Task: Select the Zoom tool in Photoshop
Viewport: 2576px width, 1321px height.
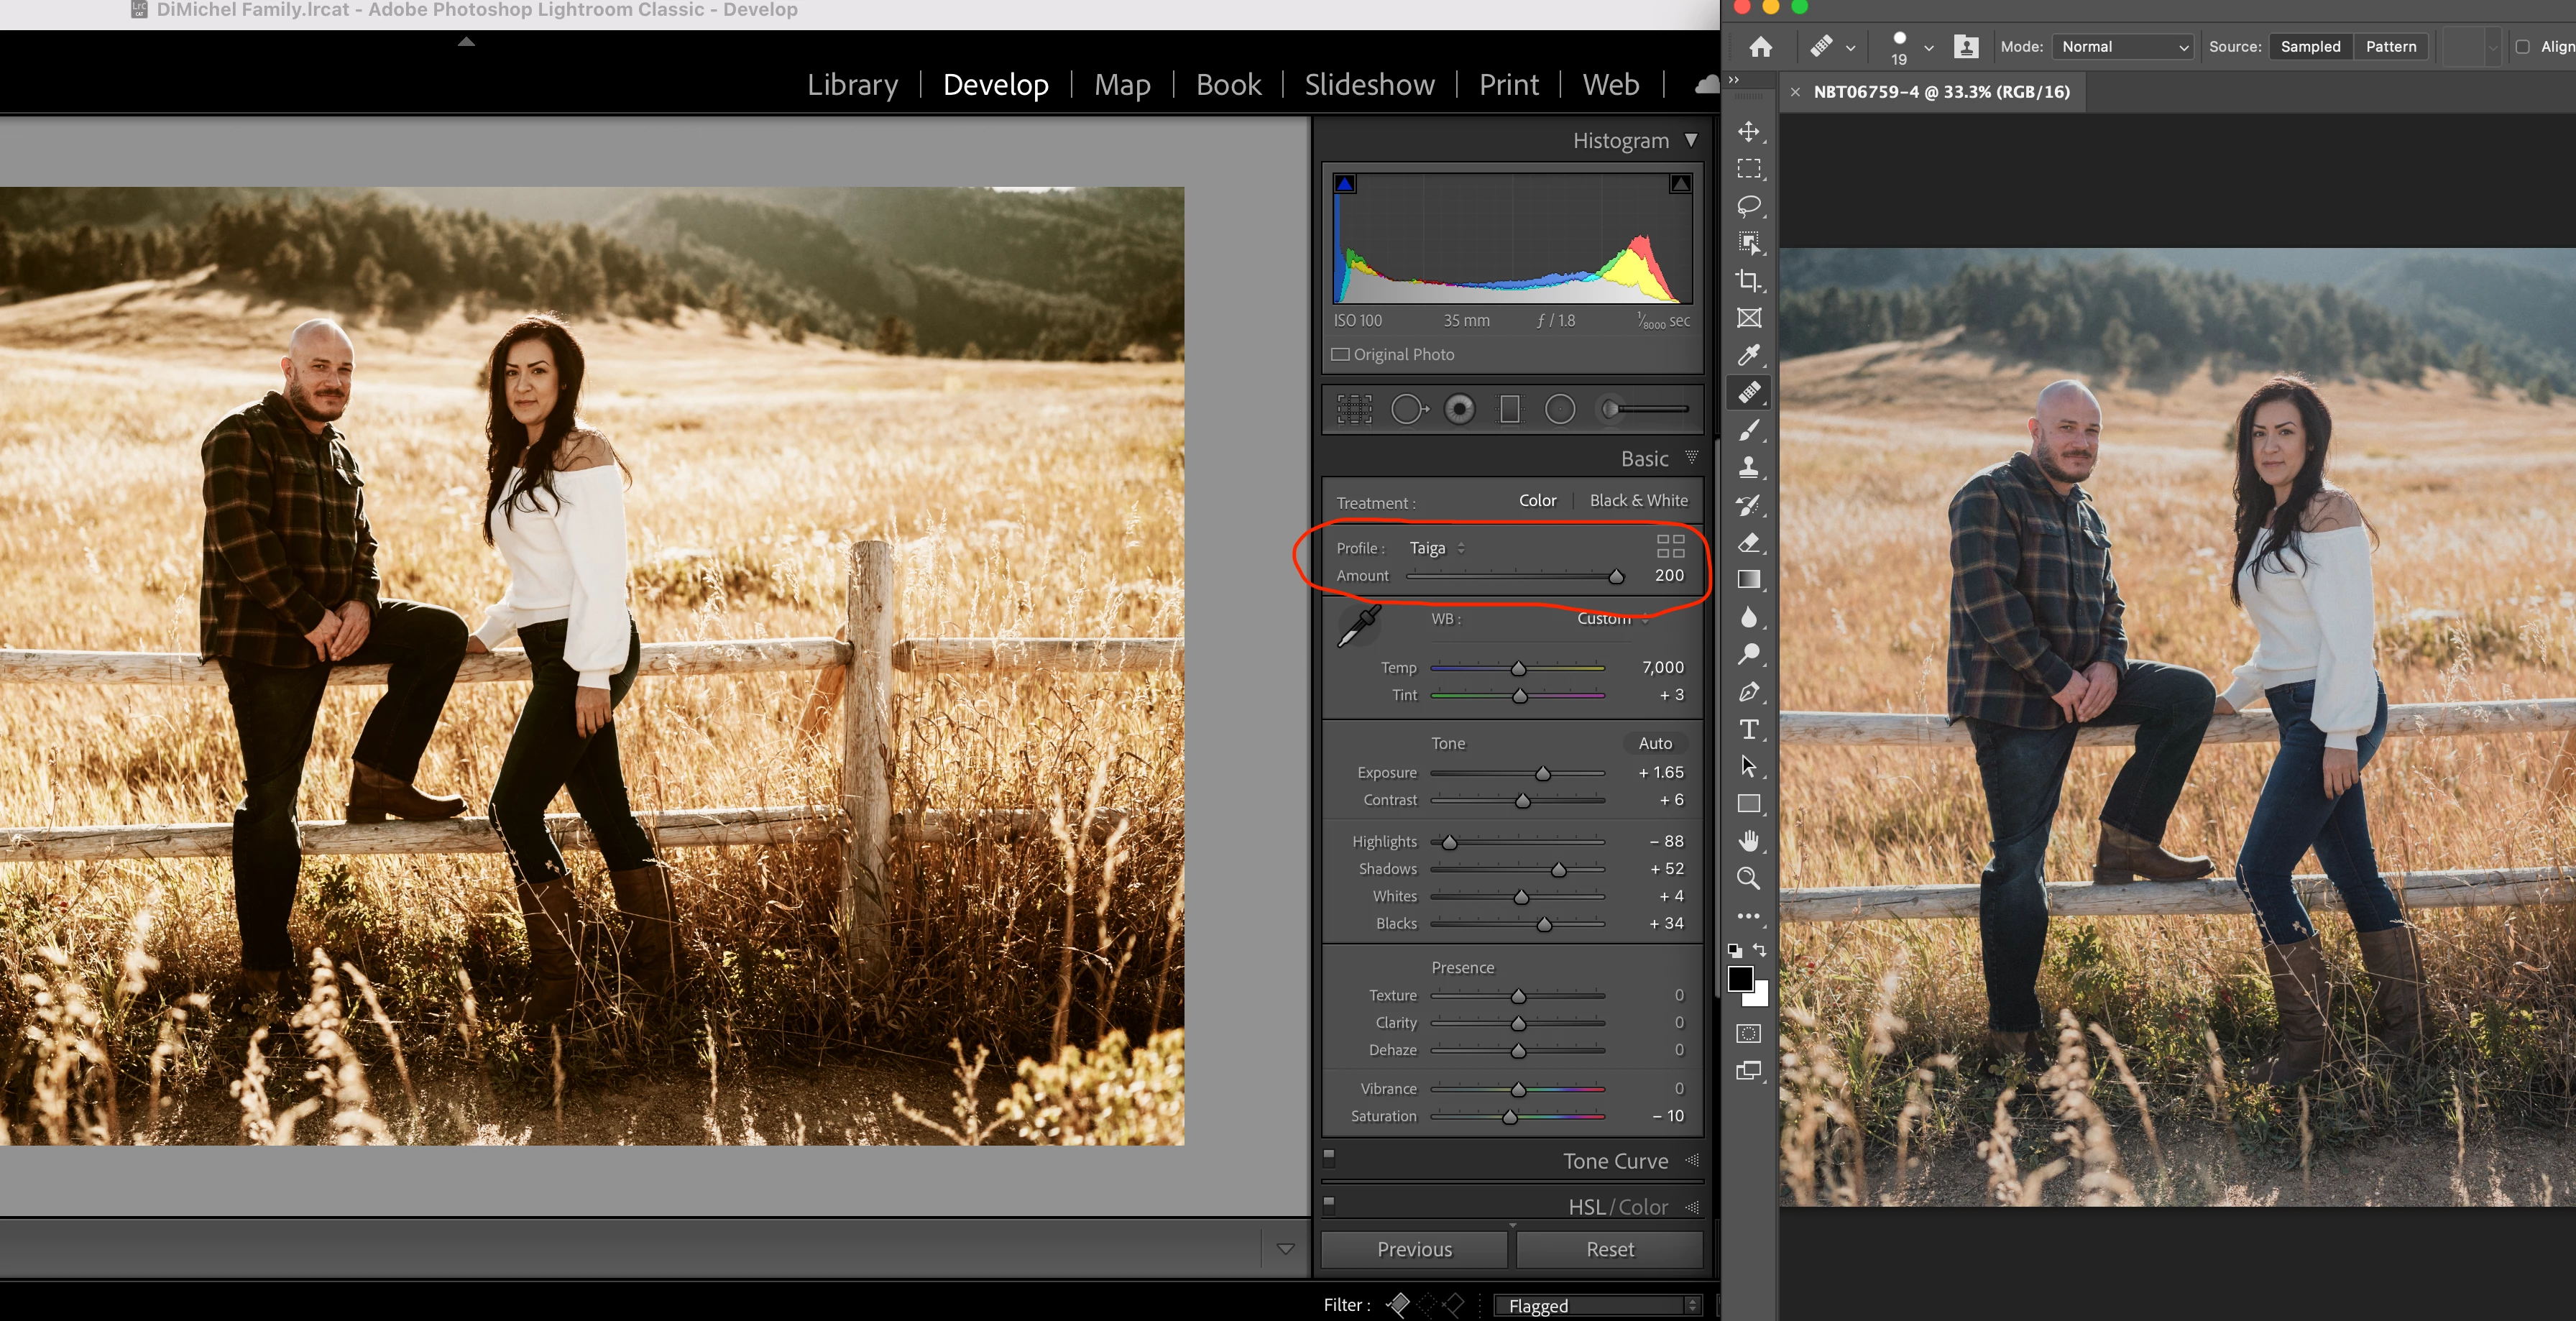Action: click(1748, 878)
